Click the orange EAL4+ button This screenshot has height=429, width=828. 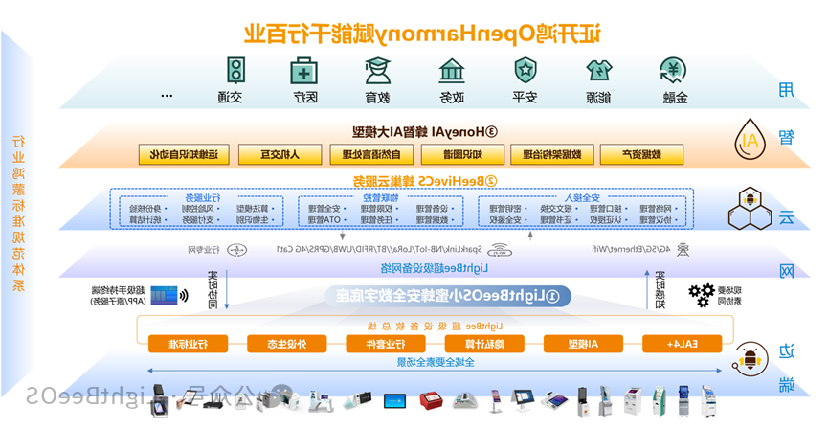tap(683, 344)
